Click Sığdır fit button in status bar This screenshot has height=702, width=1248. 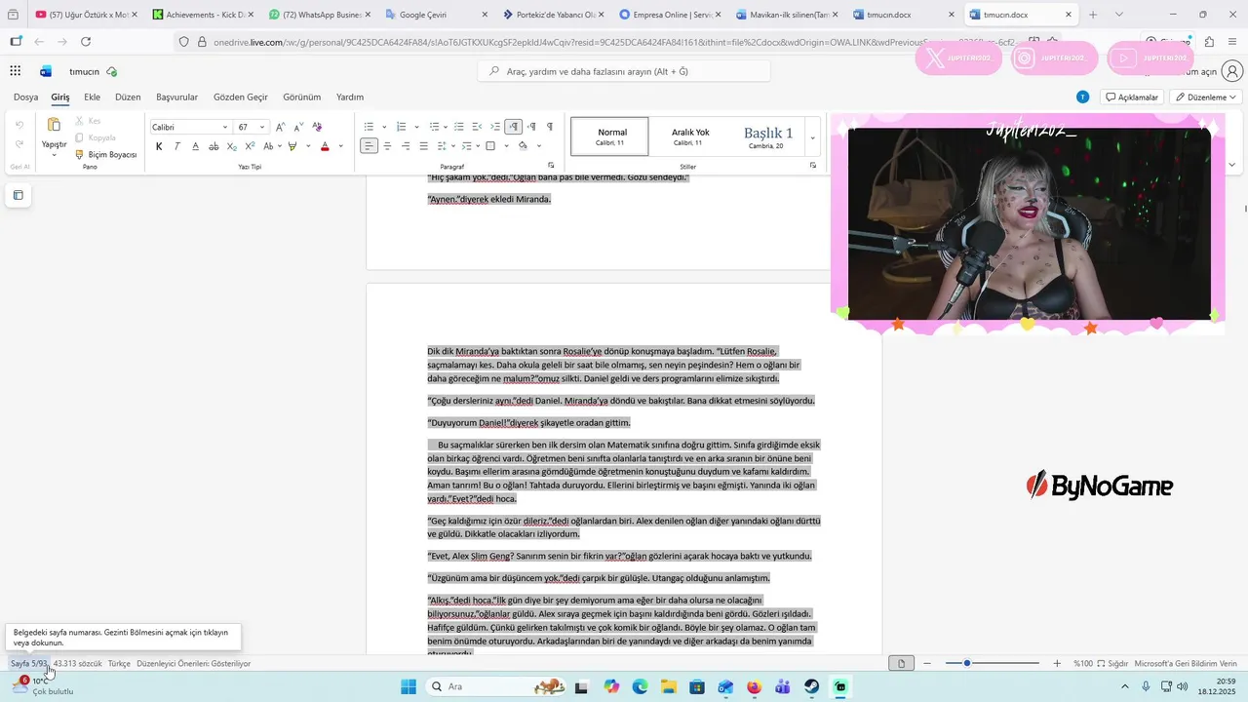coord(1112,663)
